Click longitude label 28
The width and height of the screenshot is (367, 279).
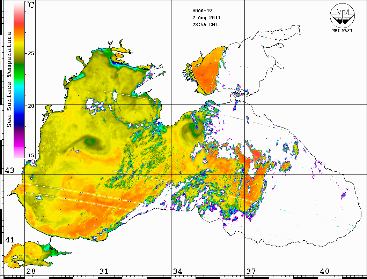(31, 271)
